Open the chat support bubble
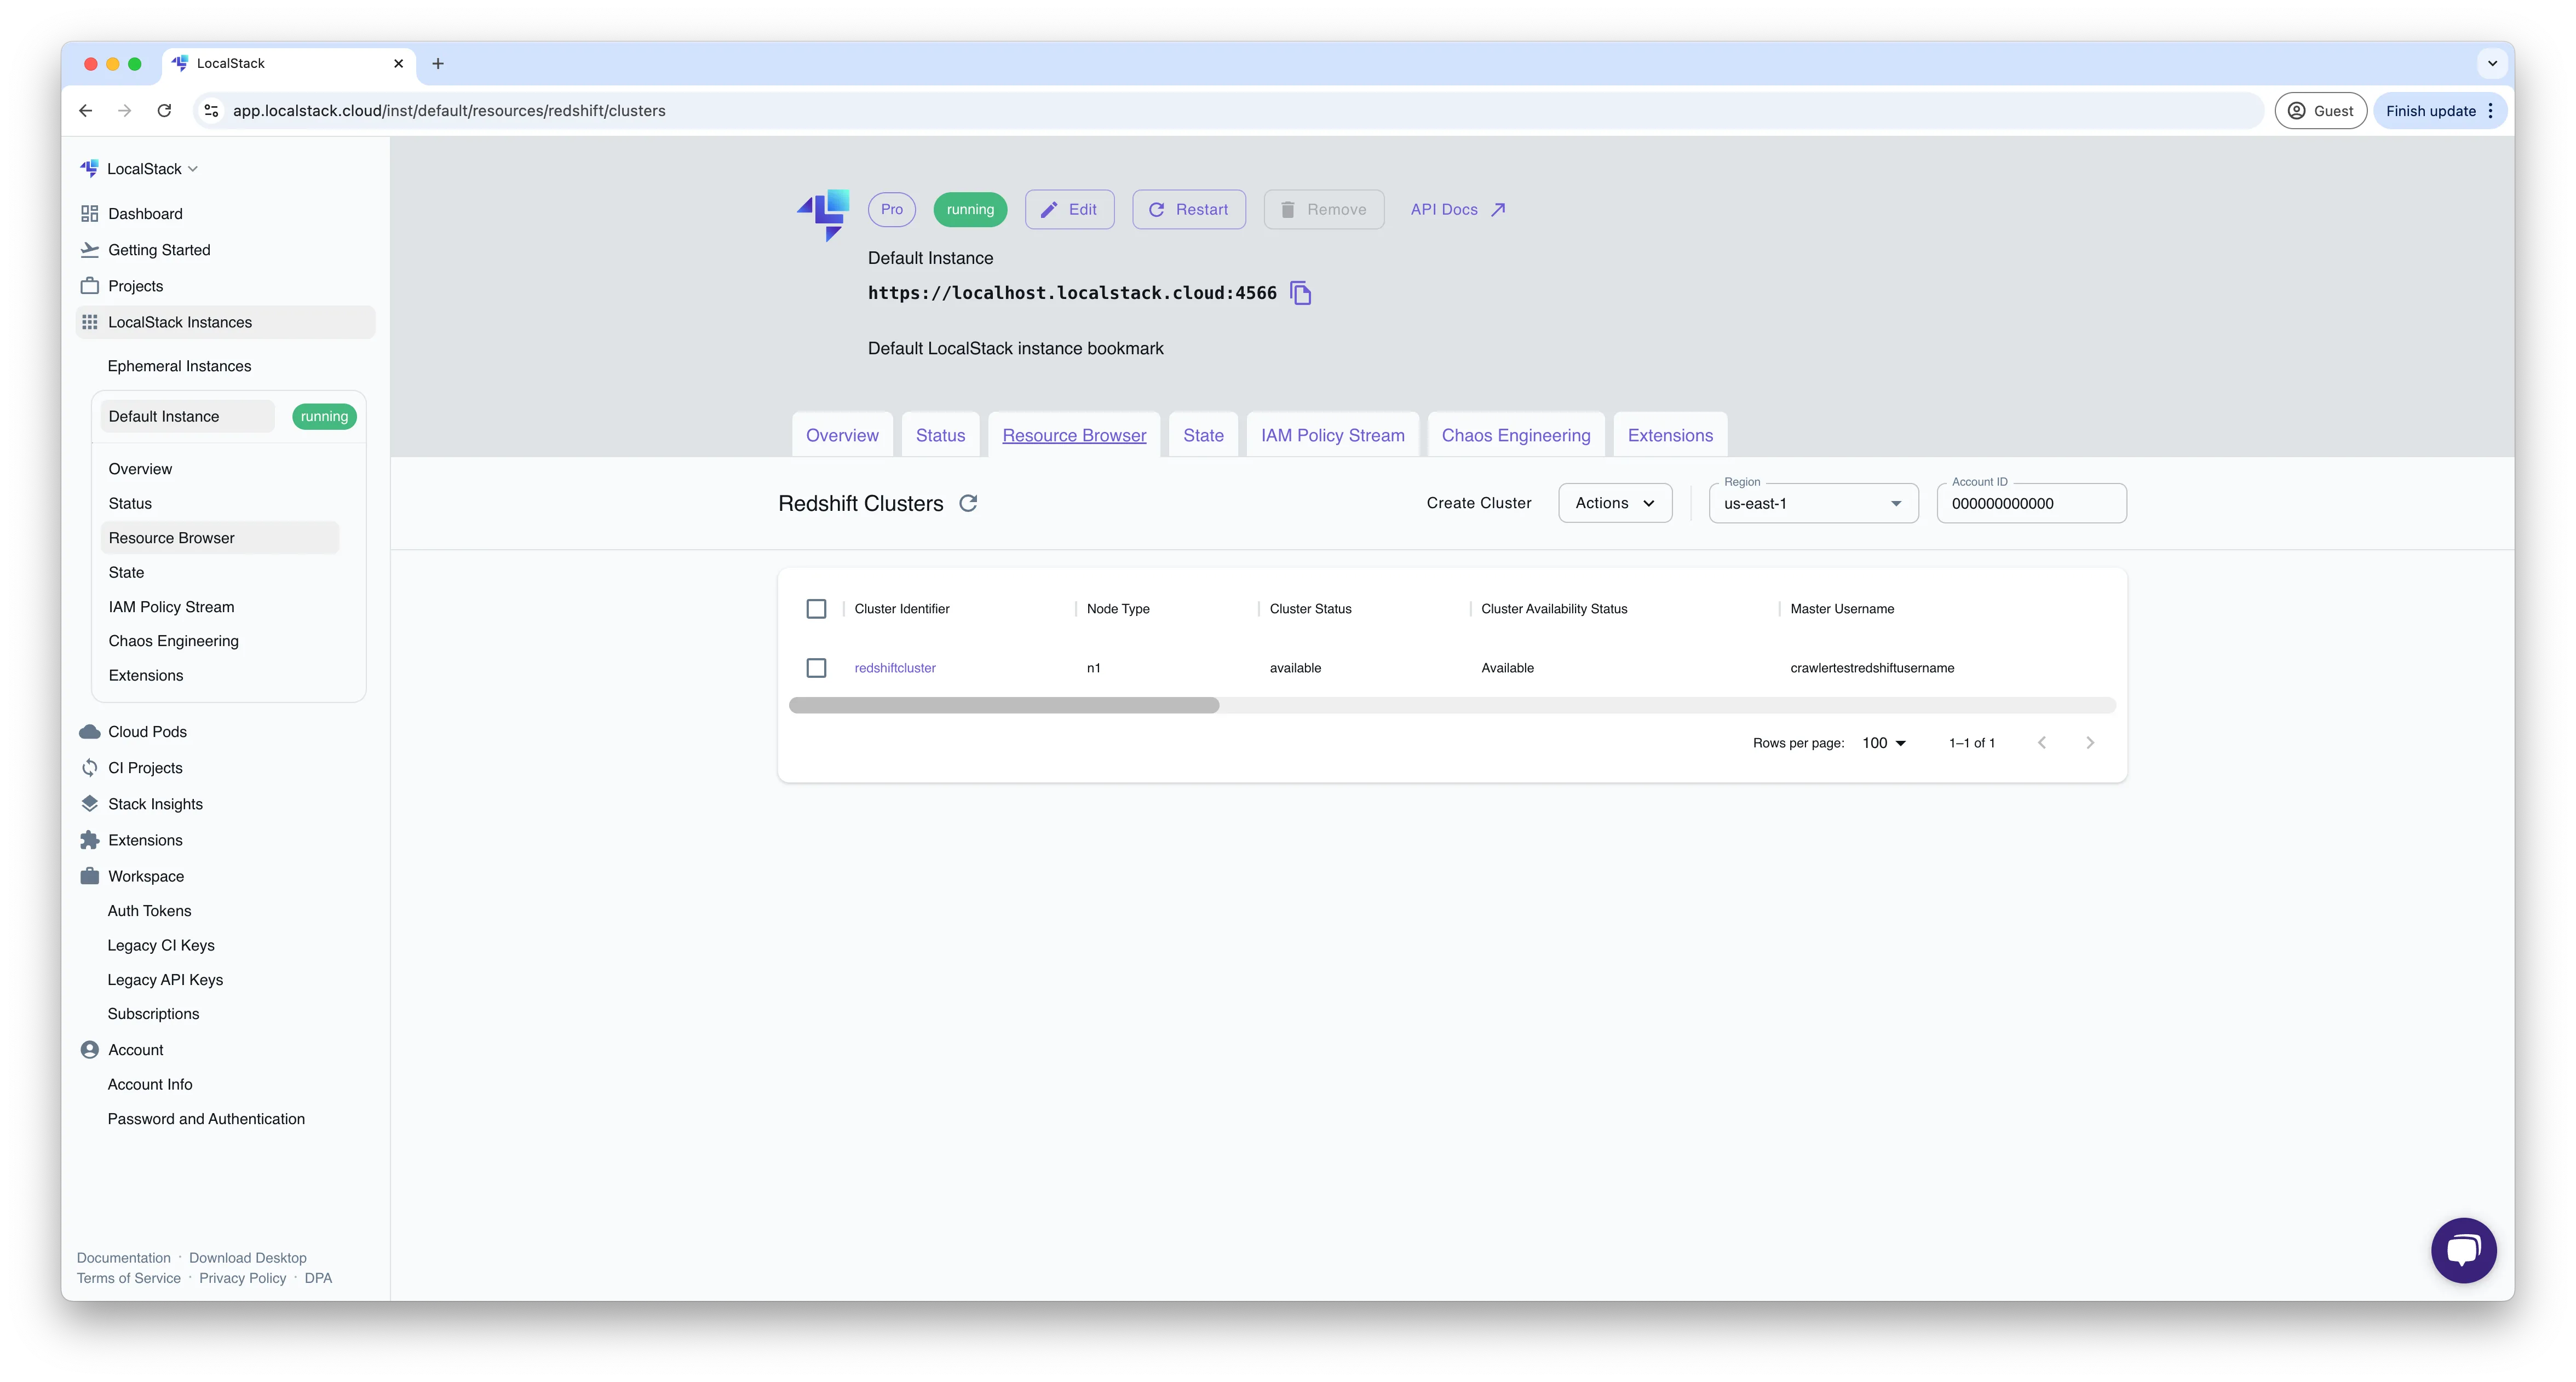This screenshot has width=2576, height=1382. tap(2463, 1250)
